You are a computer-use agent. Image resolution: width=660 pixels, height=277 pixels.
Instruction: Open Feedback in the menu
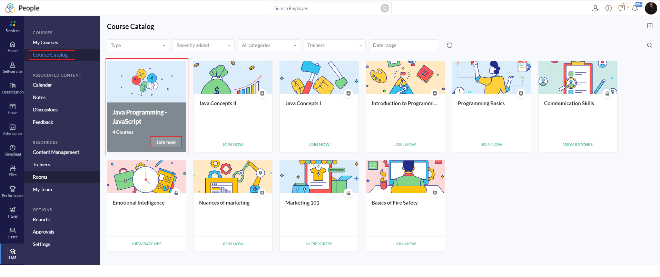(x=43, y=122)
